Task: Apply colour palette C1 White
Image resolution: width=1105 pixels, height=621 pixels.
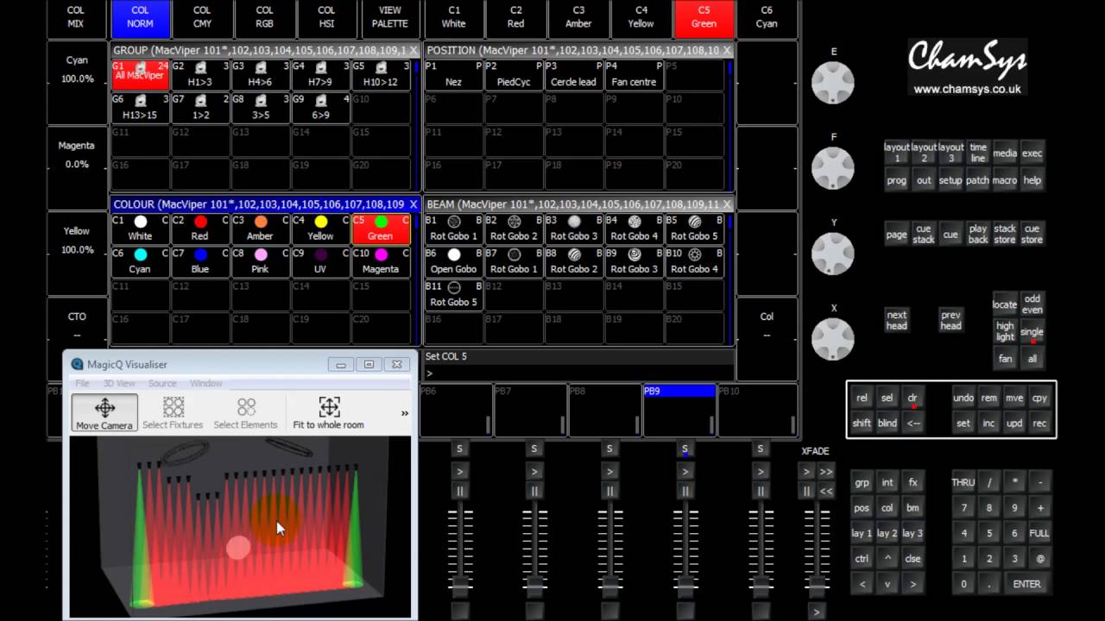Action: point(140,229)
